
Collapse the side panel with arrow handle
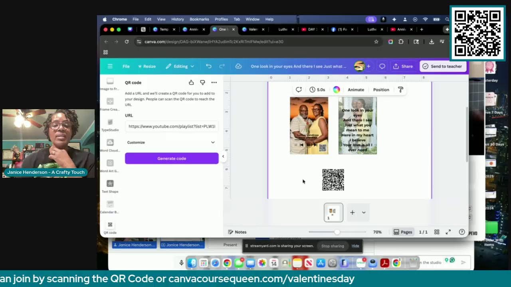pyautogui.click(x=223, y=156)
